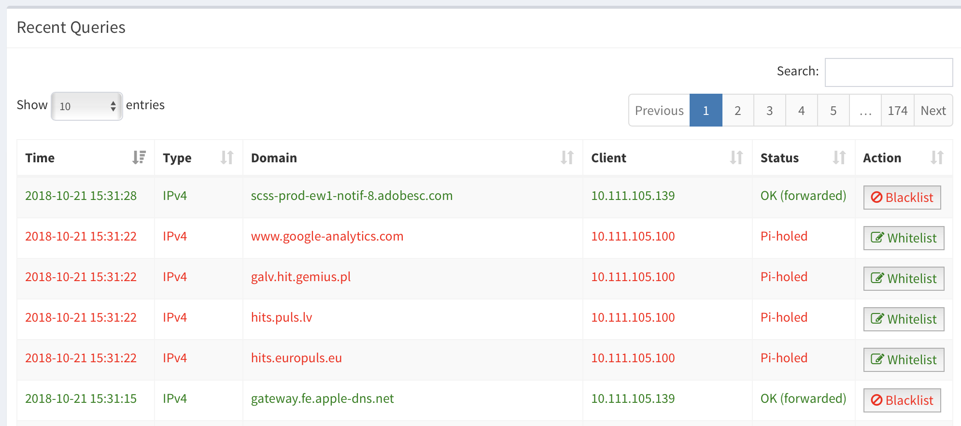The width and height of the screenshot is (961, 426).
Task: Click timestamp 2018-10-21 15:31:28
Action: tap(81, 196)
